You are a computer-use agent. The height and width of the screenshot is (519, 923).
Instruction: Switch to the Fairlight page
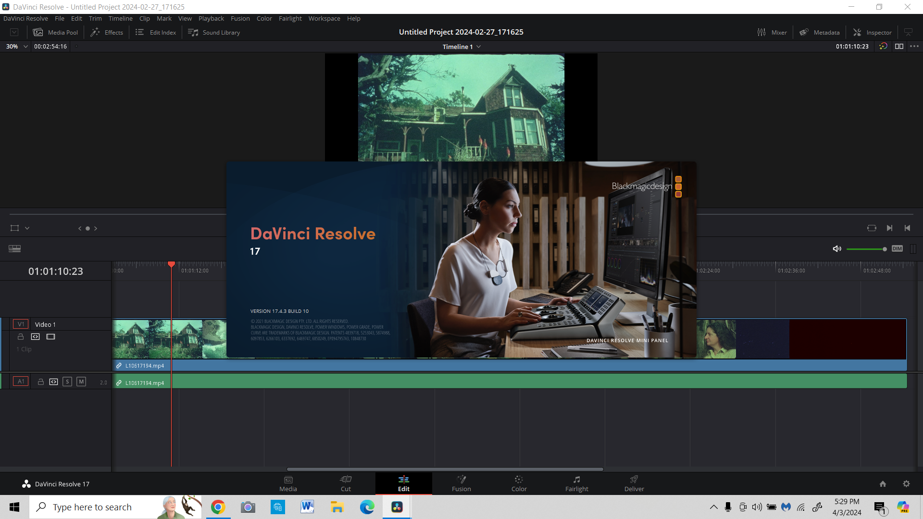click(576, 484)
